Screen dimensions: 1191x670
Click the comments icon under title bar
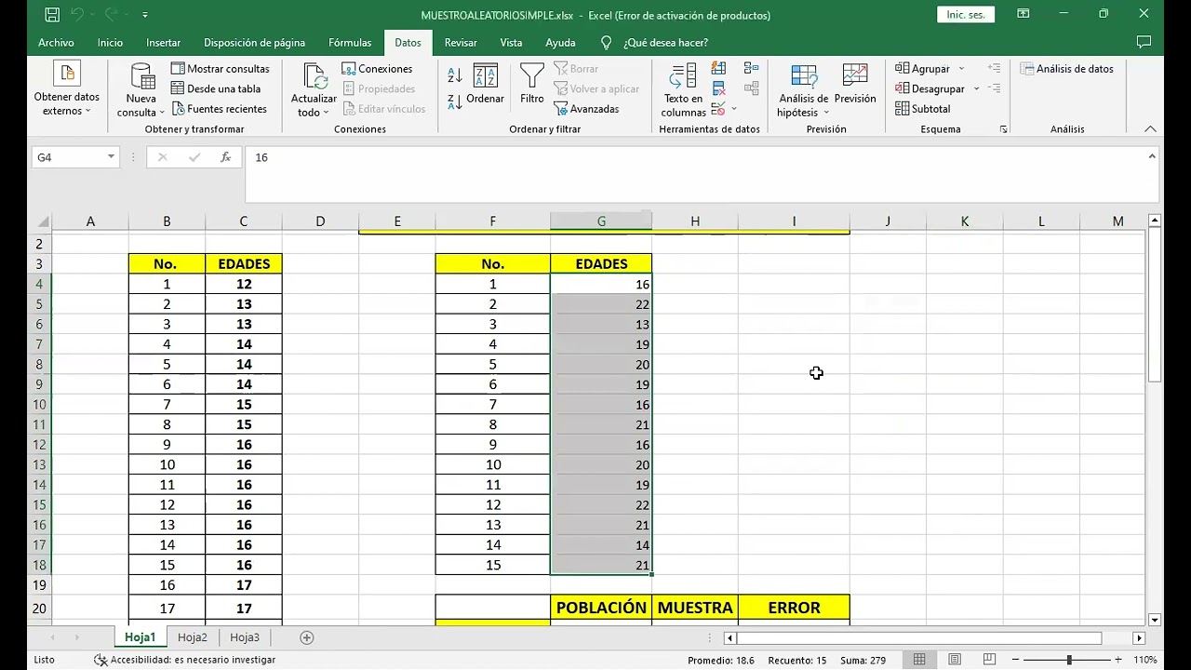point(1144,43)
